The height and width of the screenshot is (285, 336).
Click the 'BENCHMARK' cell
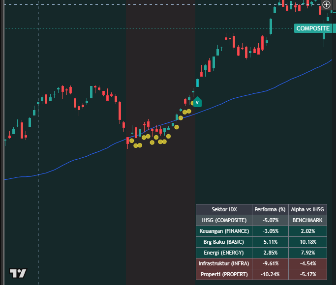[x=307, y=220]
